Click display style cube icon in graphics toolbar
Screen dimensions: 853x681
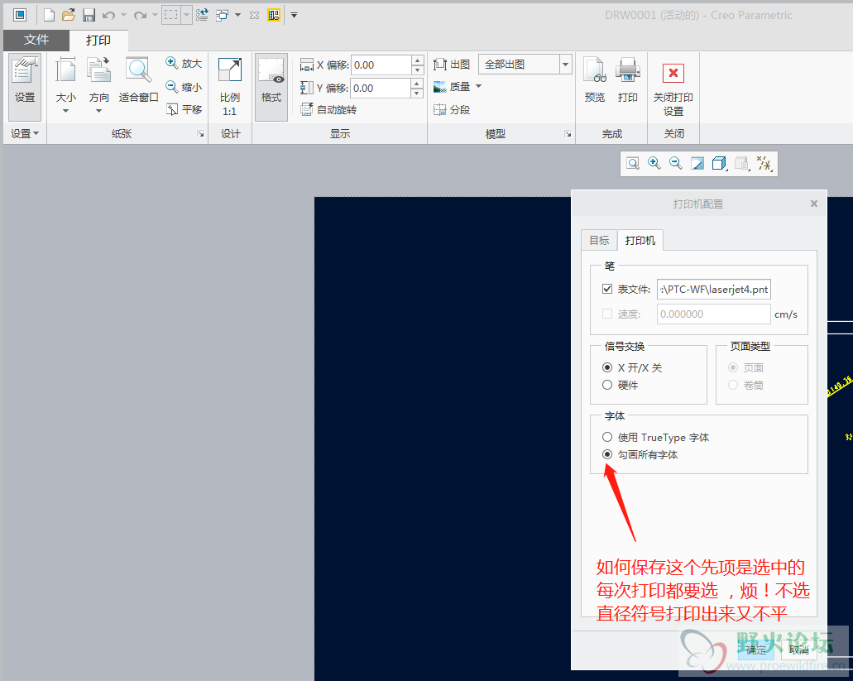pyautogui.click(x=719, y=164)
